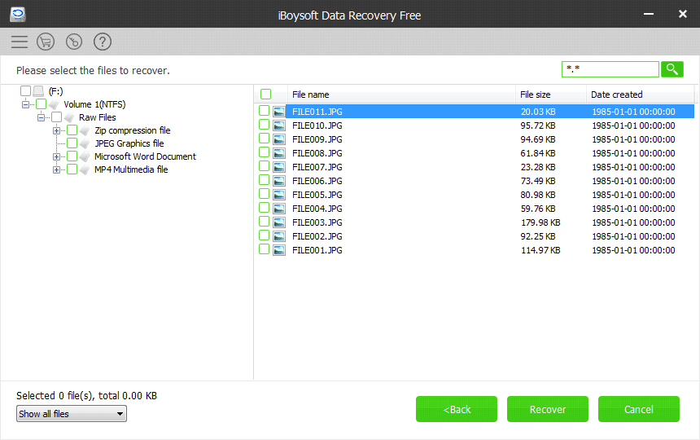Click the image icon of FILE007.JPG
Viewport: 700px width, 440px height.
coord(279,167)
